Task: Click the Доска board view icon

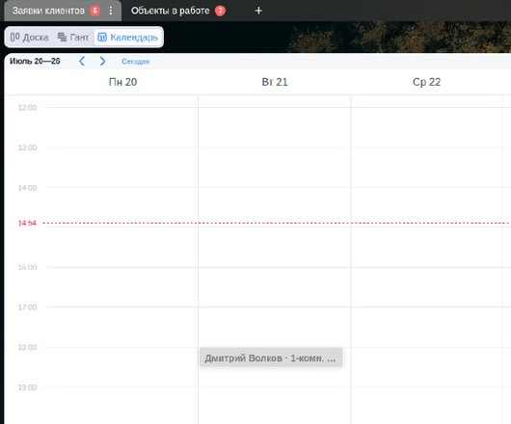Action: 14,38
